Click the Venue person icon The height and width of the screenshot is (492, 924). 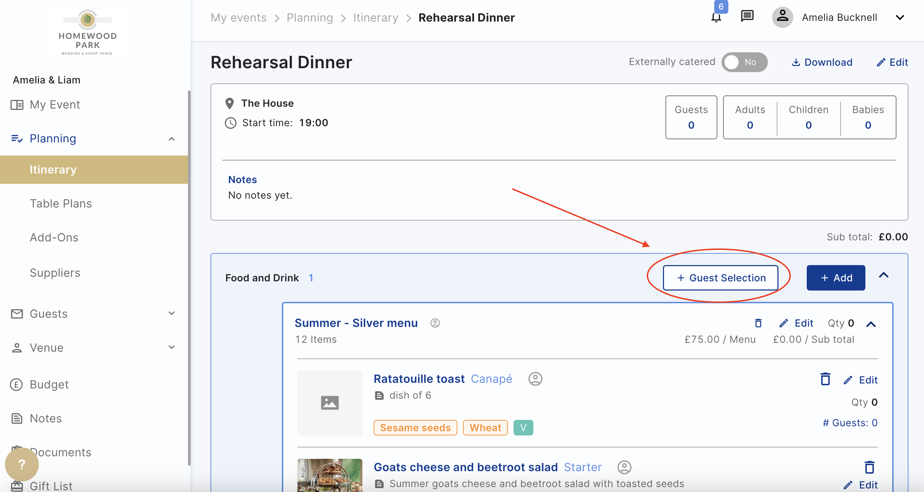click(17, 347)
